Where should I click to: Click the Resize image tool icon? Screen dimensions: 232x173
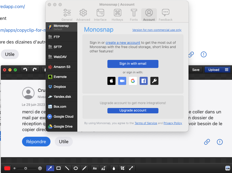point(131,168)
